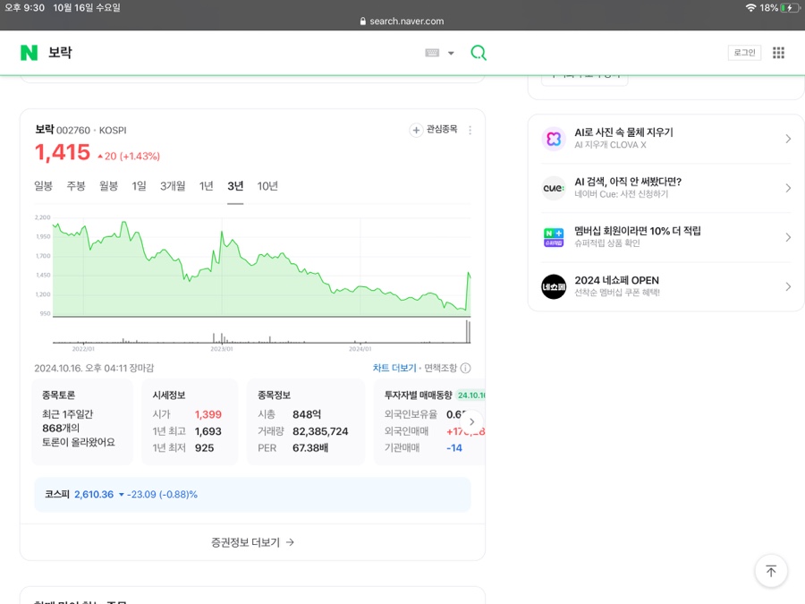Click the green search magnifier icon

(479, 53)
